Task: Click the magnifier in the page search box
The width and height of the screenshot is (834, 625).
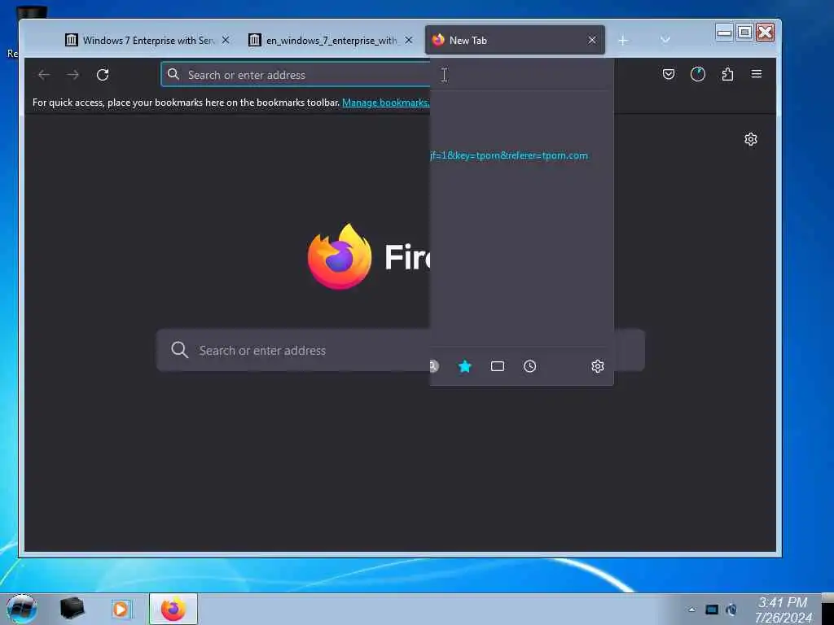Action: (180, 350)
